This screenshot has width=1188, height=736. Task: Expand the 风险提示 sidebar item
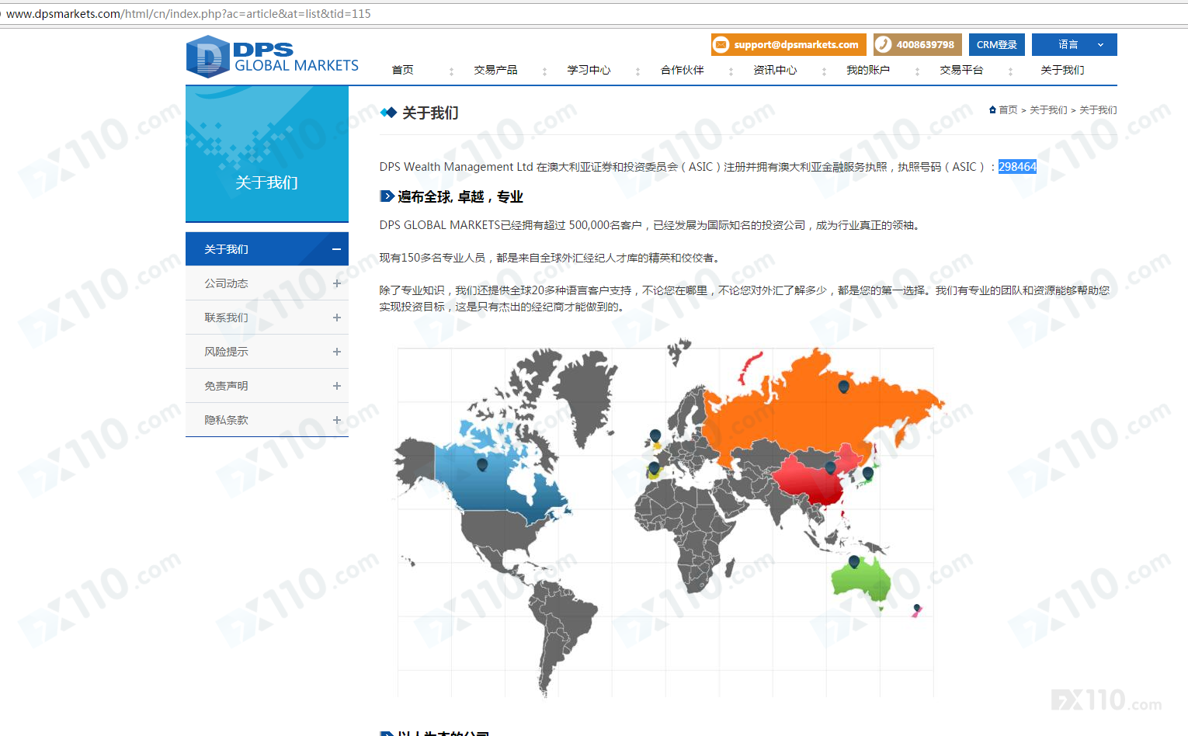tap(336, 352)
